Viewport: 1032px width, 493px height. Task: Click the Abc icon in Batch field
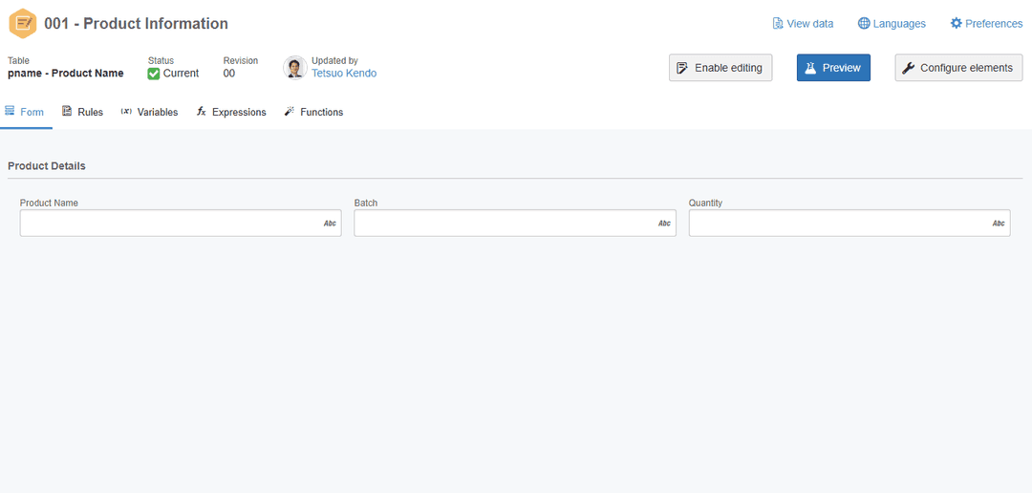coord(664,224)
